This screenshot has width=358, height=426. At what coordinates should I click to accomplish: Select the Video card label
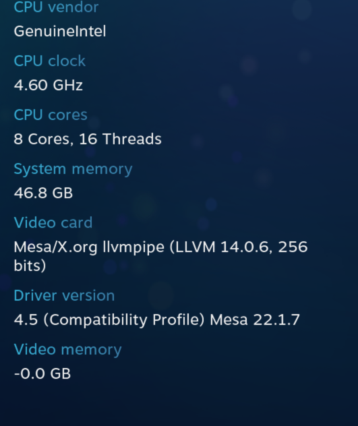[53, 222]
